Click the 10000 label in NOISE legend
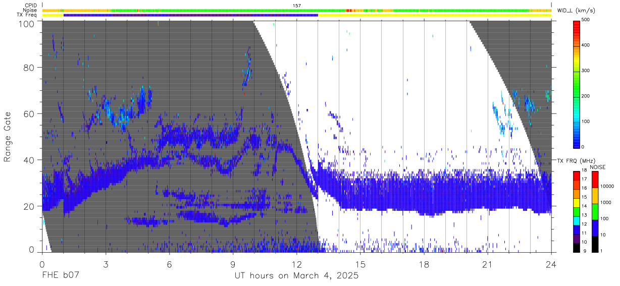The image size is (620, 286). (x=607, y=186)
